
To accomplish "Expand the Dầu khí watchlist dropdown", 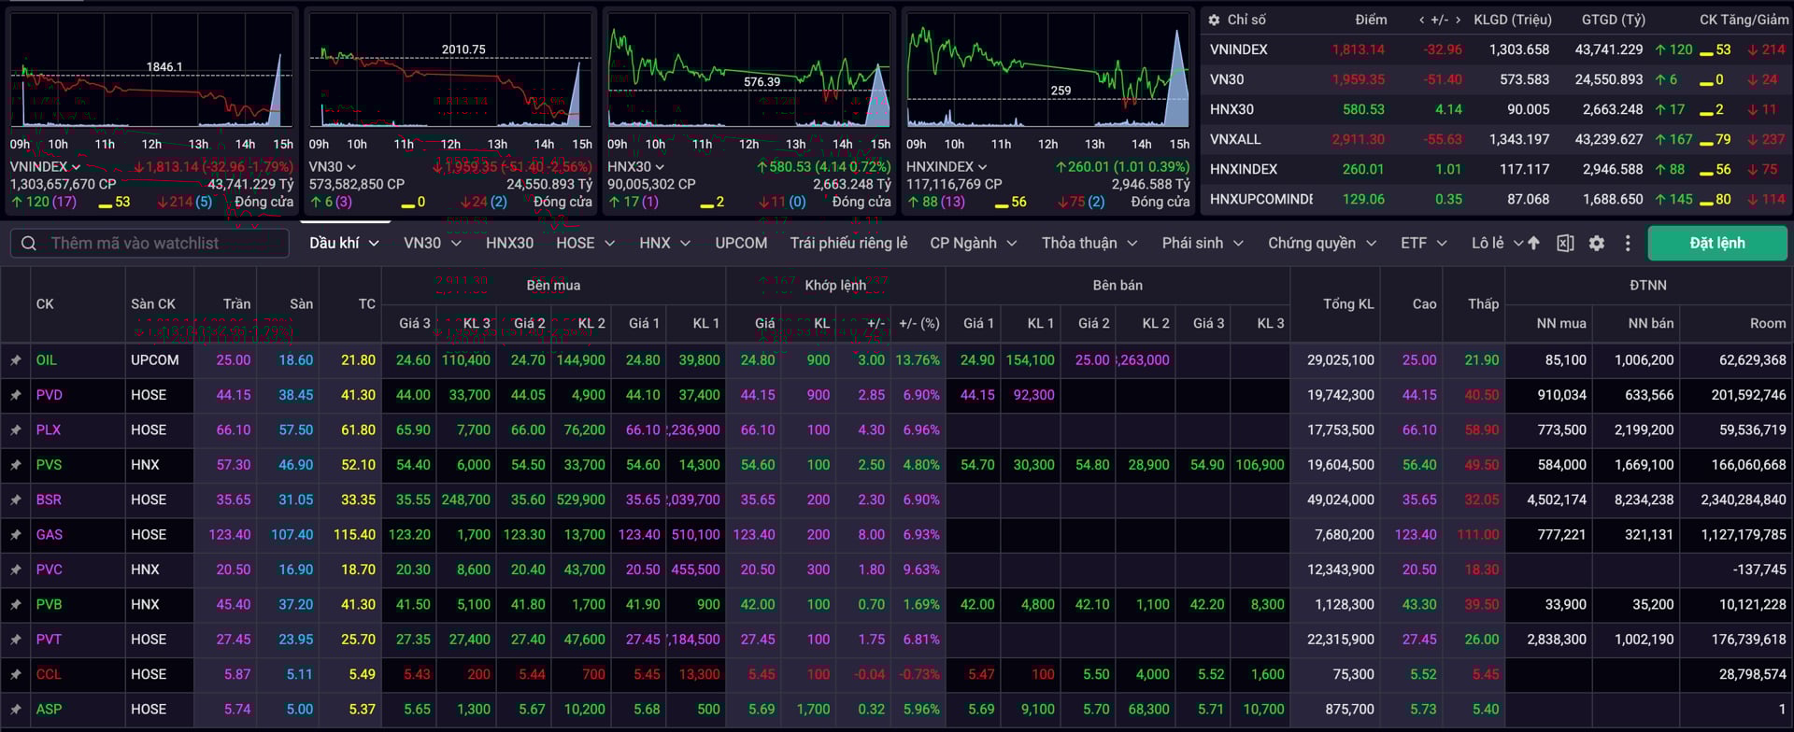I will [374, 243].
